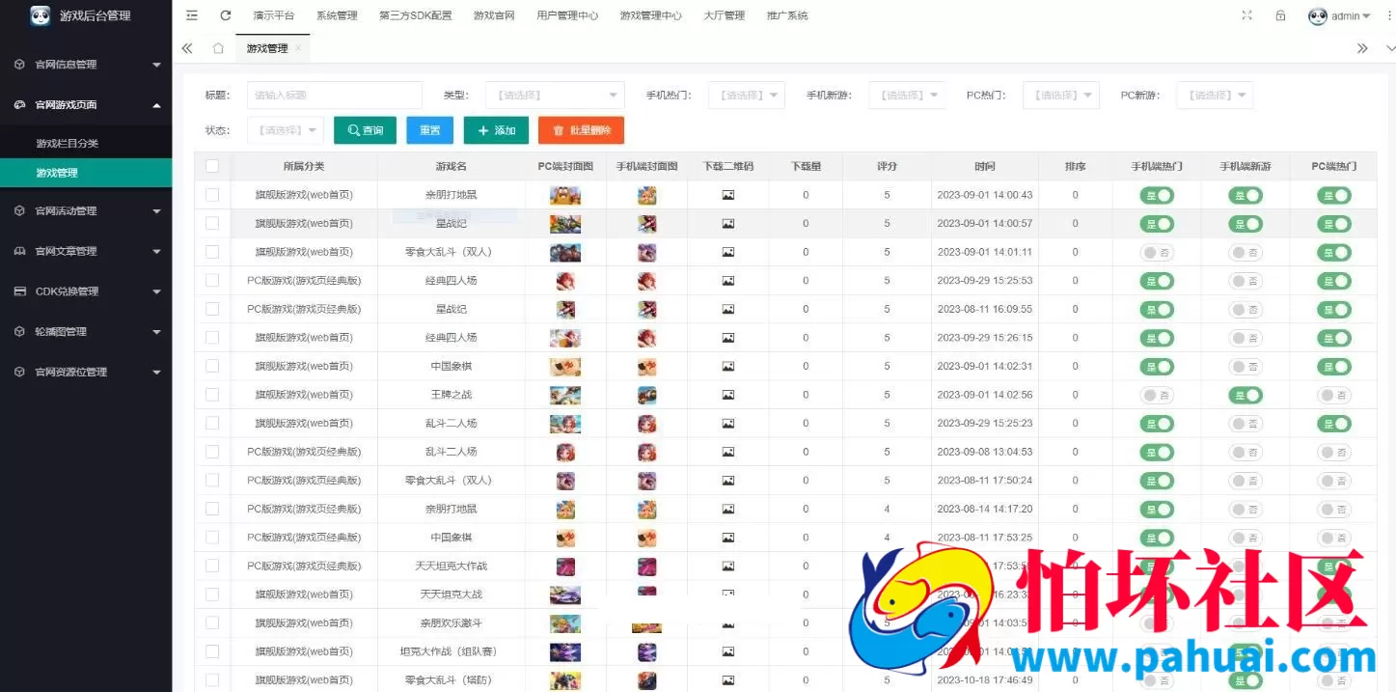Click the home icon in tab bar

tap(219, 48)
